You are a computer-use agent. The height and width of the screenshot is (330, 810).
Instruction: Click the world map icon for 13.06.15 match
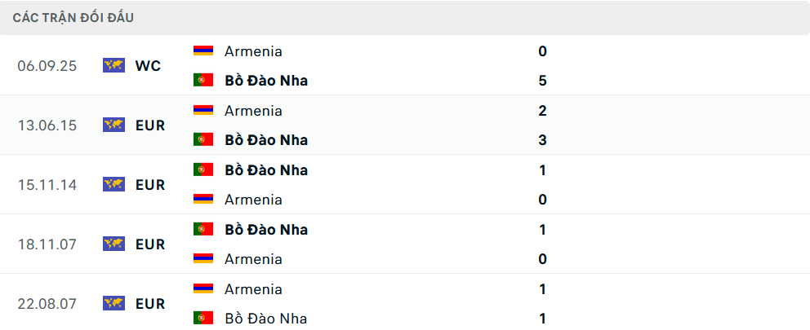(x=113, y=125)
